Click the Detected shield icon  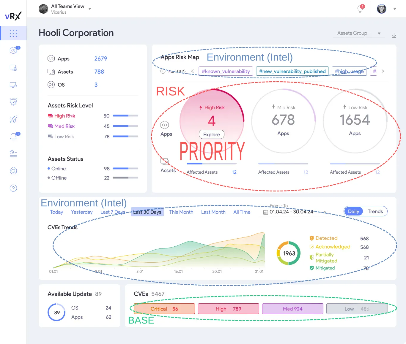[312, 238]
